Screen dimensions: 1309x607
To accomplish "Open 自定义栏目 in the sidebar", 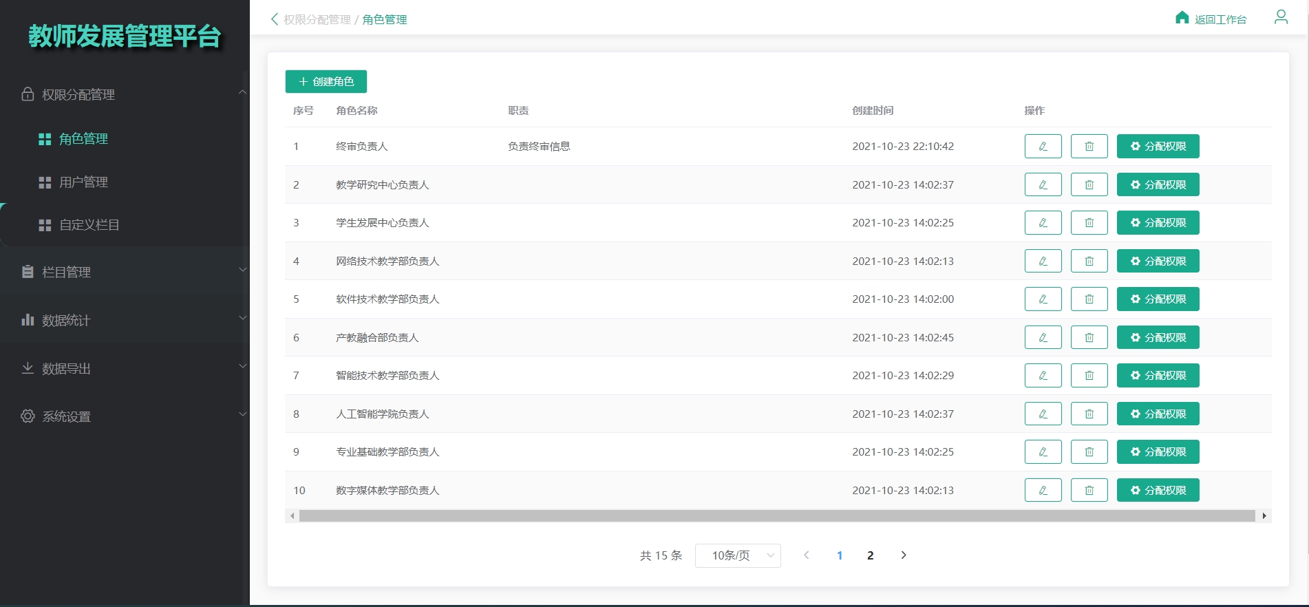I will 89,225.
